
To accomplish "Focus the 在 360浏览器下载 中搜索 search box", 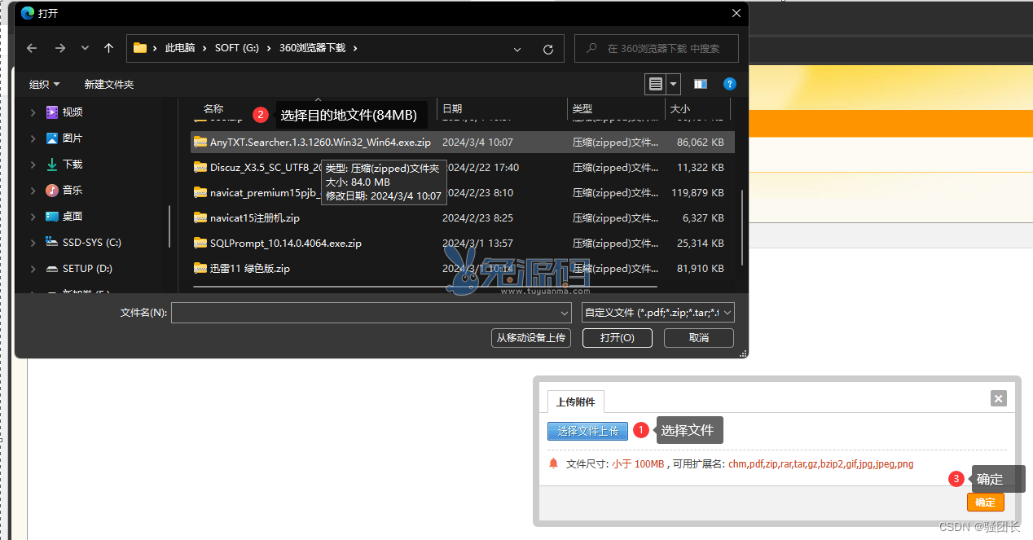I will 657,49.
